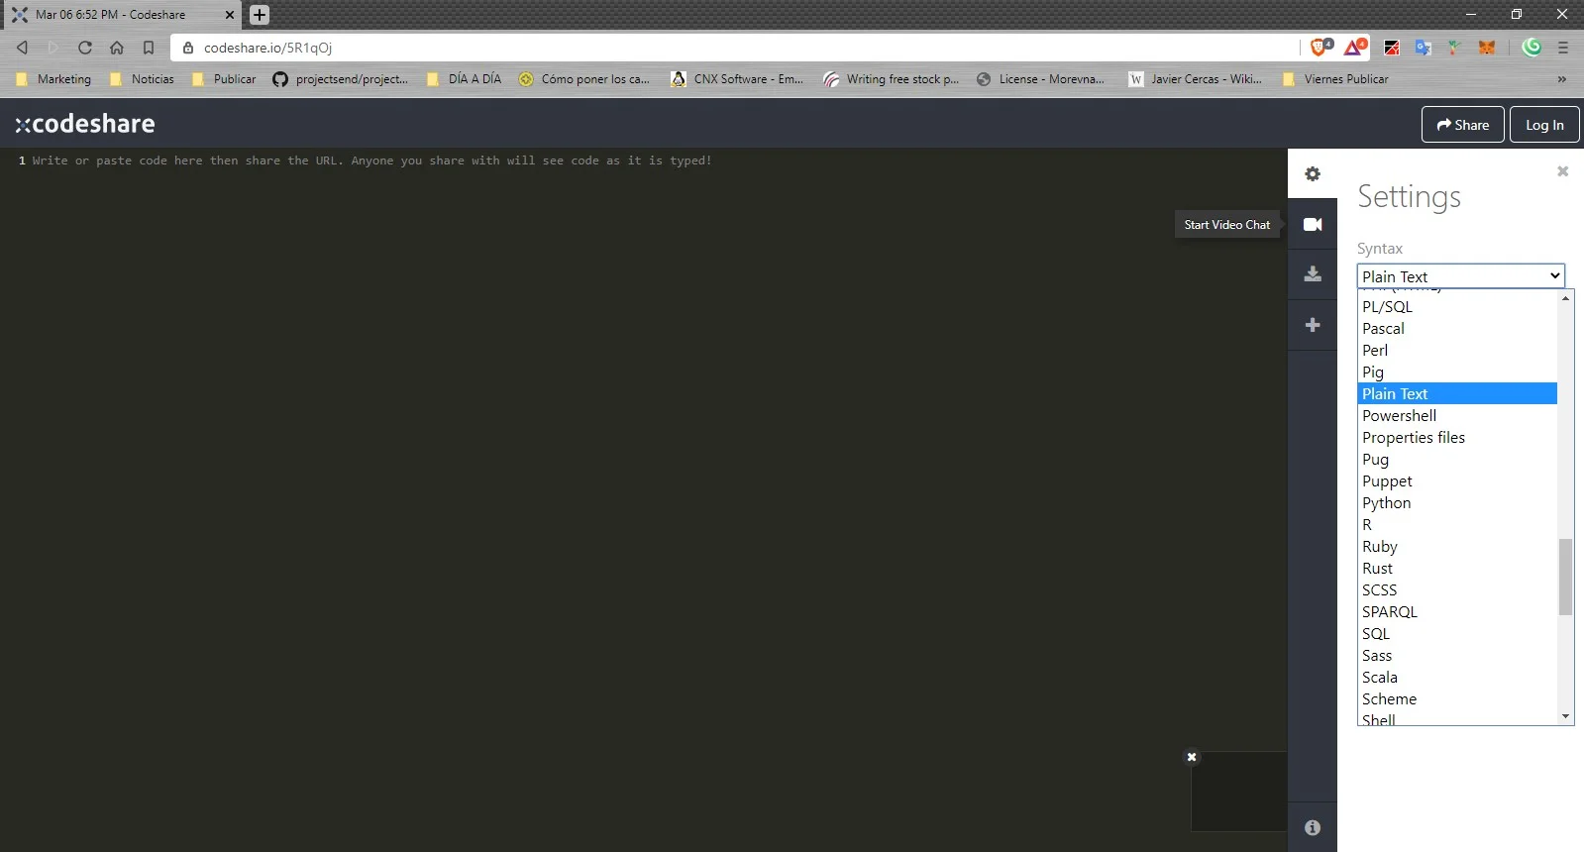The image size is (1584, 852).
Task: Open Brave Rewards triangle icon
Action: click(x=1355, y=47)
